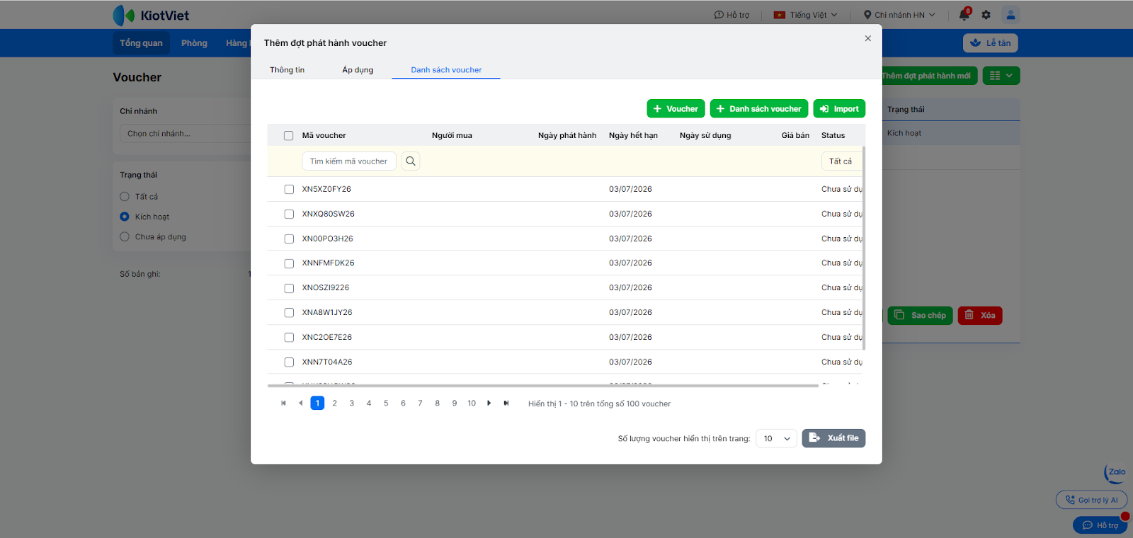Open the Lễ tân reception screen

[x=990, y=43]
